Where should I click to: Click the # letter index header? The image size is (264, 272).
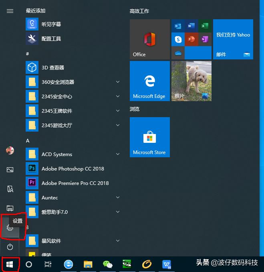coord(27,54)
